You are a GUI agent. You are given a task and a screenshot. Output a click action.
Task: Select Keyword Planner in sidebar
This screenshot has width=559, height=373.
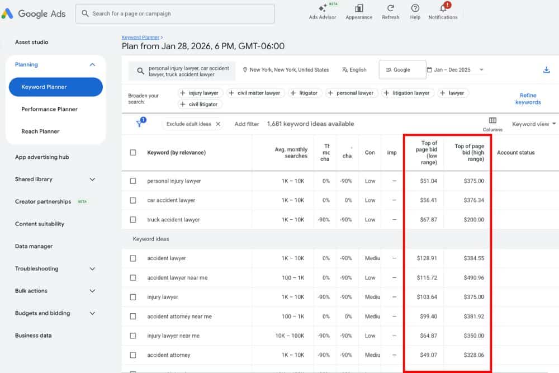click(x=55, y=87)
